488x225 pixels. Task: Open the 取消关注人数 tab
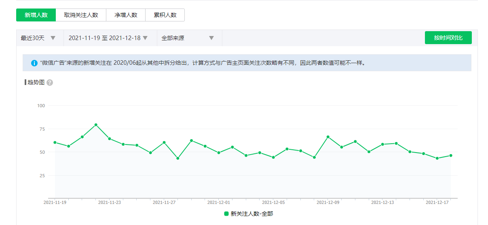click(81, 15)
